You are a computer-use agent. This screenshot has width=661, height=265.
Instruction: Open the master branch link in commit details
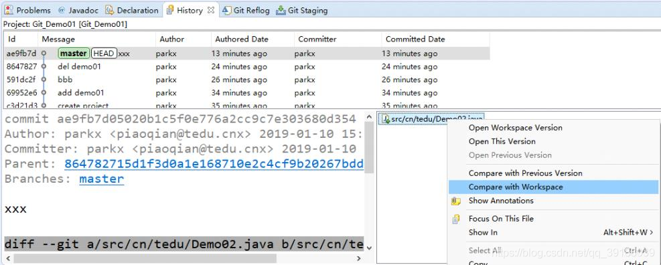pyautogui.click(x=102, y=179)
